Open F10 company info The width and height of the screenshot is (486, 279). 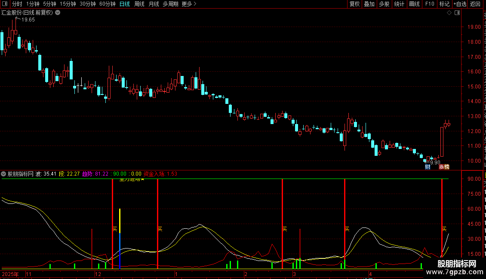click(430, 4)
